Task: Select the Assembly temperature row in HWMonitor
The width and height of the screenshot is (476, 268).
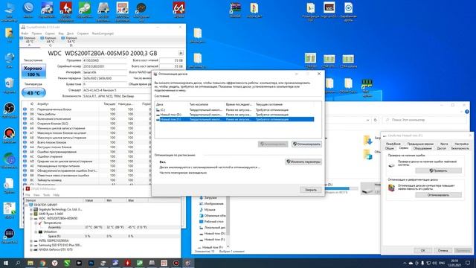Action: pos(103,227)
